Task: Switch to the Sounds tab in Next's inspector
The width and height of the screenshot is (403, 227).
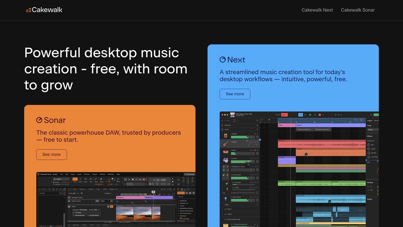Action: [x=376, y=121]
